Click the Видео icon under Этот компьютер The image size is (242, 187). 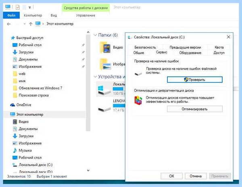[15, 122]
